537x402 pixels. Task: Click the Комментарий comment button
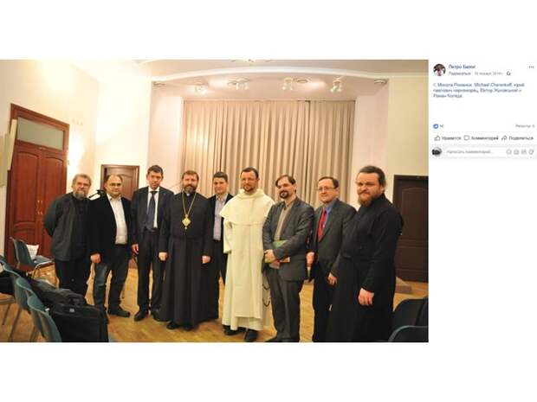tap(482, 138)
